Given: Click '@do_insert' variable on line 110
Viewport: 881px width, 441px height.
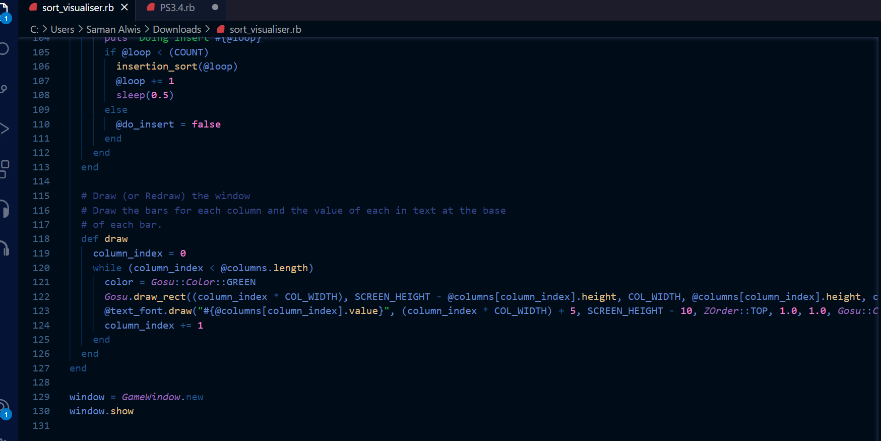Looking at the screenshot, I should click(145, 124).
